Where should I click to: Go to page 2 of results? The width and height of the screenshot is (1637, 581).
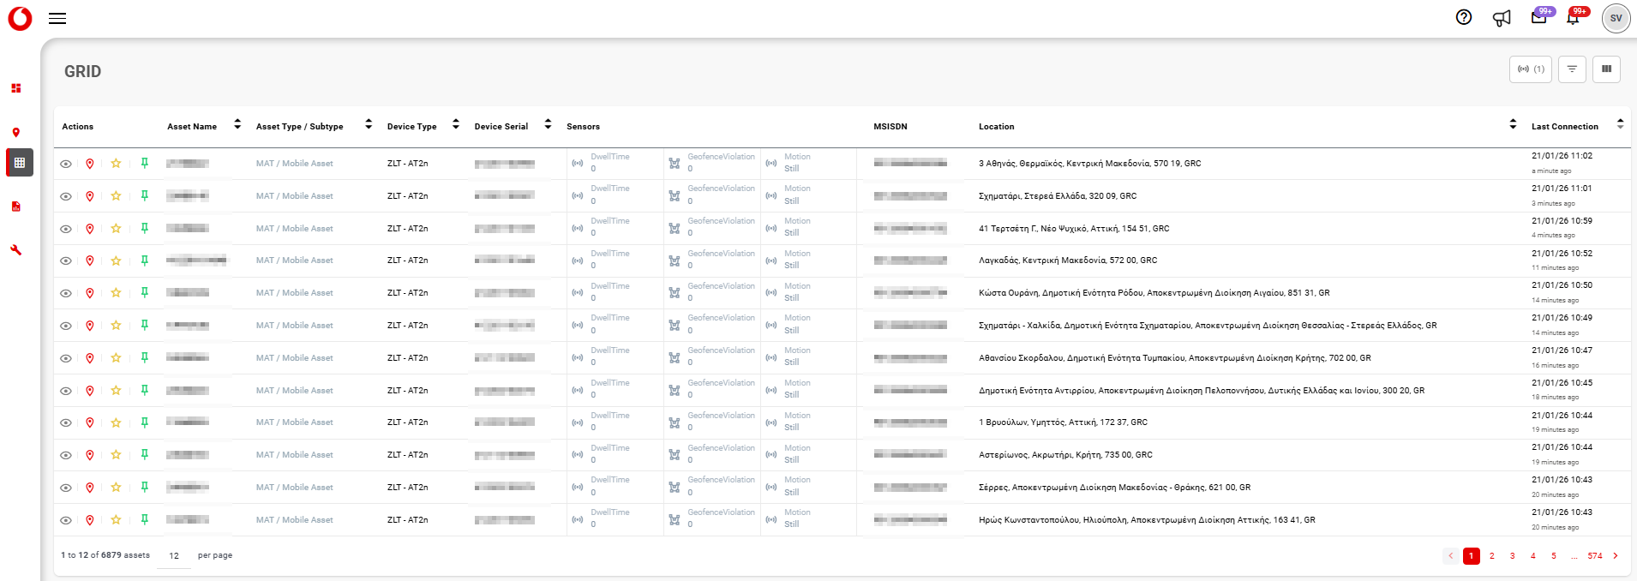click(1492, 556)
